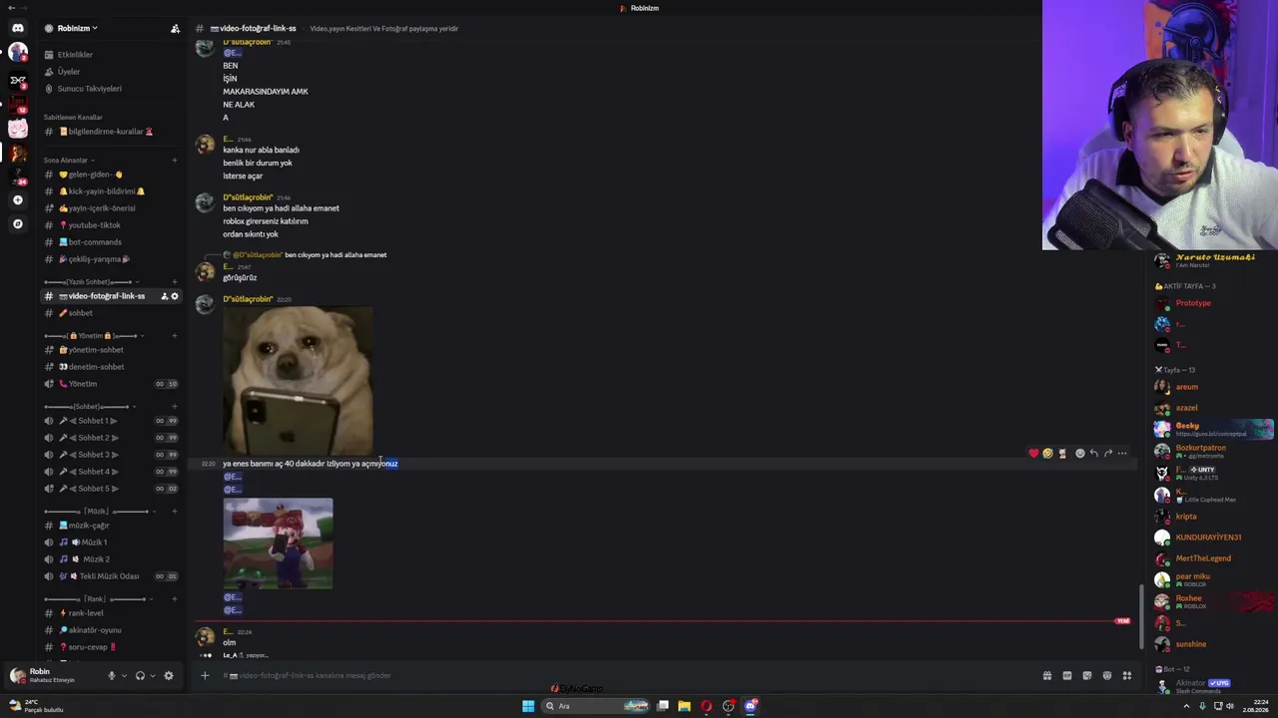The width and height of the screenshot is (1278, 718).
Task: Open more options on hovered message
Action: pyautogui.click(x=1122, y=454)
